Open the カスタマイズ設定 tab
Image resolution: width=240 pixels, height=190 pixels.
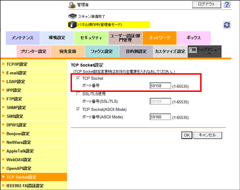(170, 51)
